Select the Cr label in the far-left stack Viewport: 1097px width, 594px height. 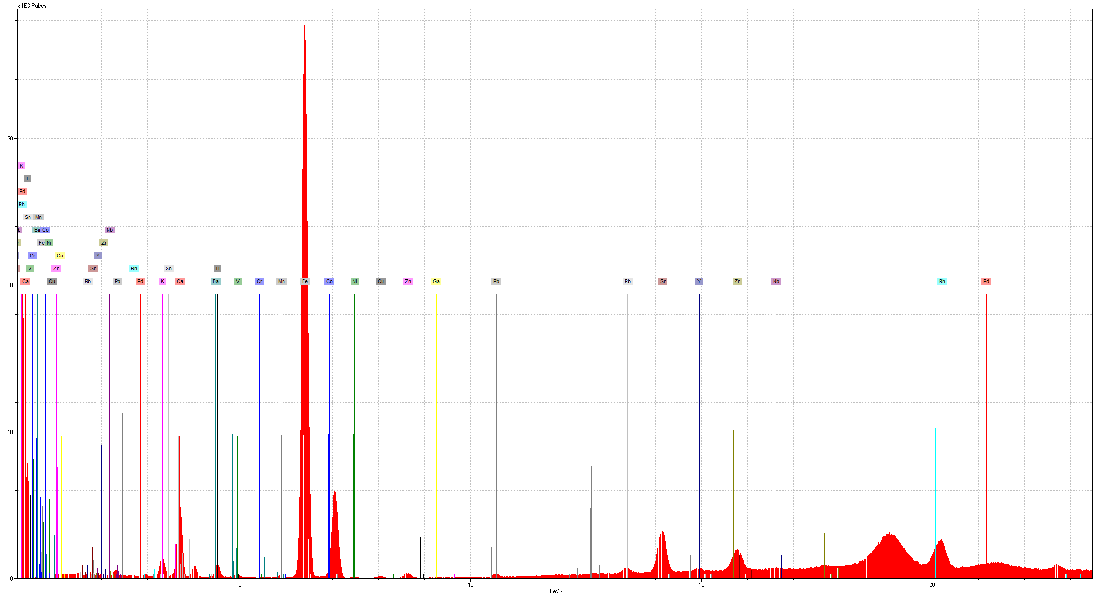tap(32, 256)
